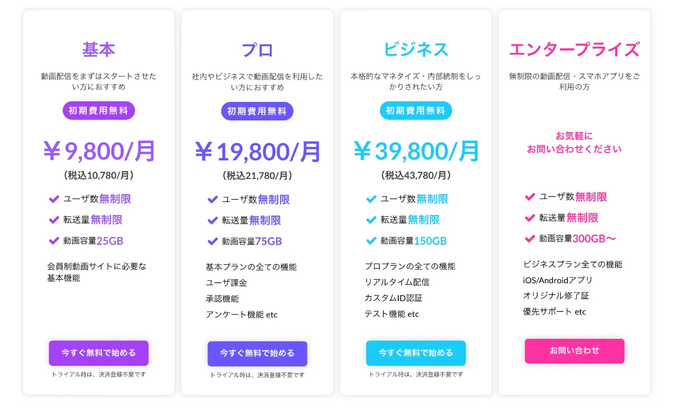Click the checkmark icon beside 基本 plan ユーザ数
676x412 pixels.
(x=54, y=199)
